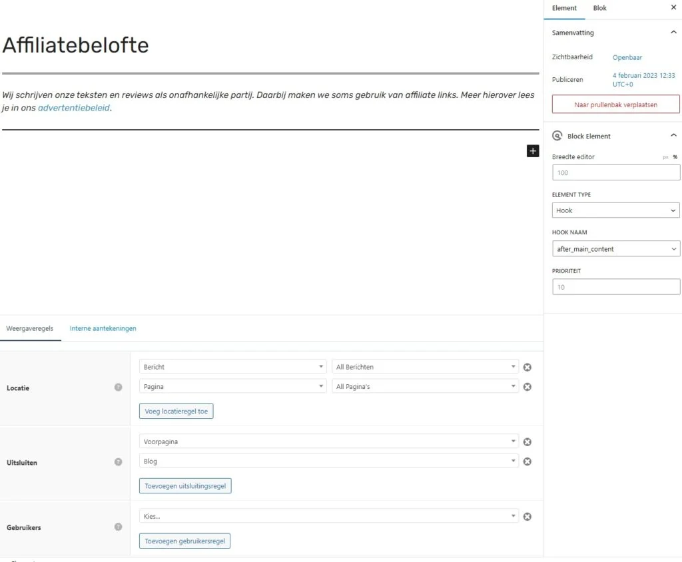Viewport: 682px width, 562px height.
Task: Select the % unit for editor width
Action: tap(673, 157)
